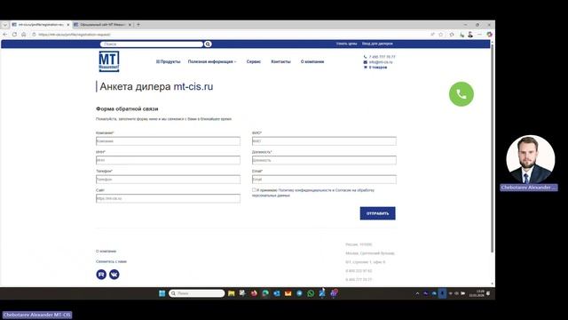Open the notifications bell in the taskbar
The image size is (568, 320).
click(488, 293)
